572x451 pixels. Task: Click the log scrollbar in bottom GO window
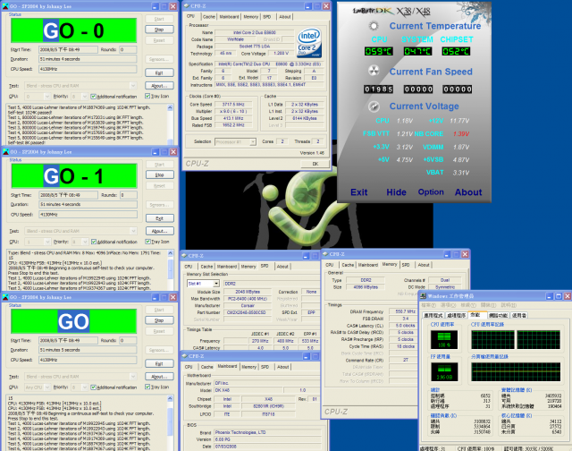170,423
